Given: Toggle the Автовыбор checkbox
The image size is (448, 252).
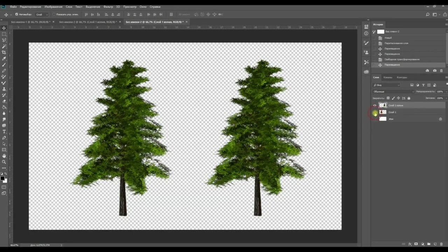Looking at the screenshot, I should tap(16, 14).
